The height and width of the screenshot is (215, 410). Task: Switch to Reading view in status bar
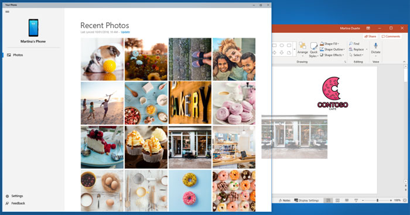[347, 200]
